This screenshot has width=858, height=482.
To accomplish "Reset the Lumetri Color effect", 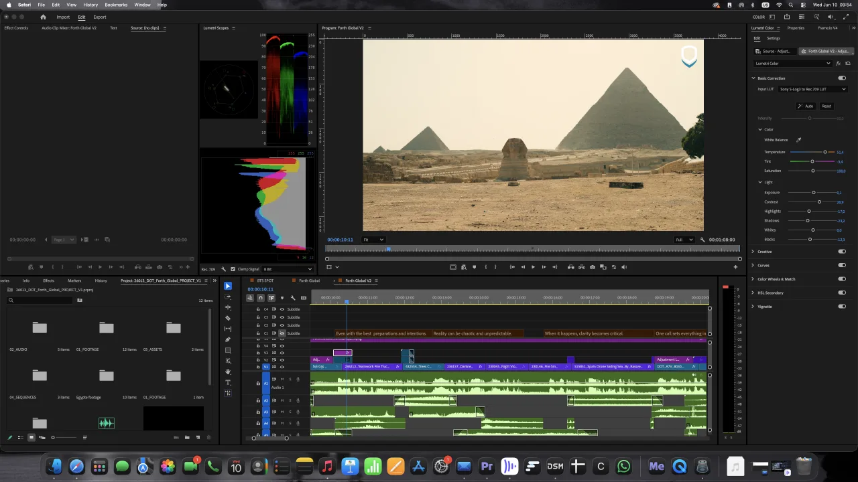I will [848, 64].
